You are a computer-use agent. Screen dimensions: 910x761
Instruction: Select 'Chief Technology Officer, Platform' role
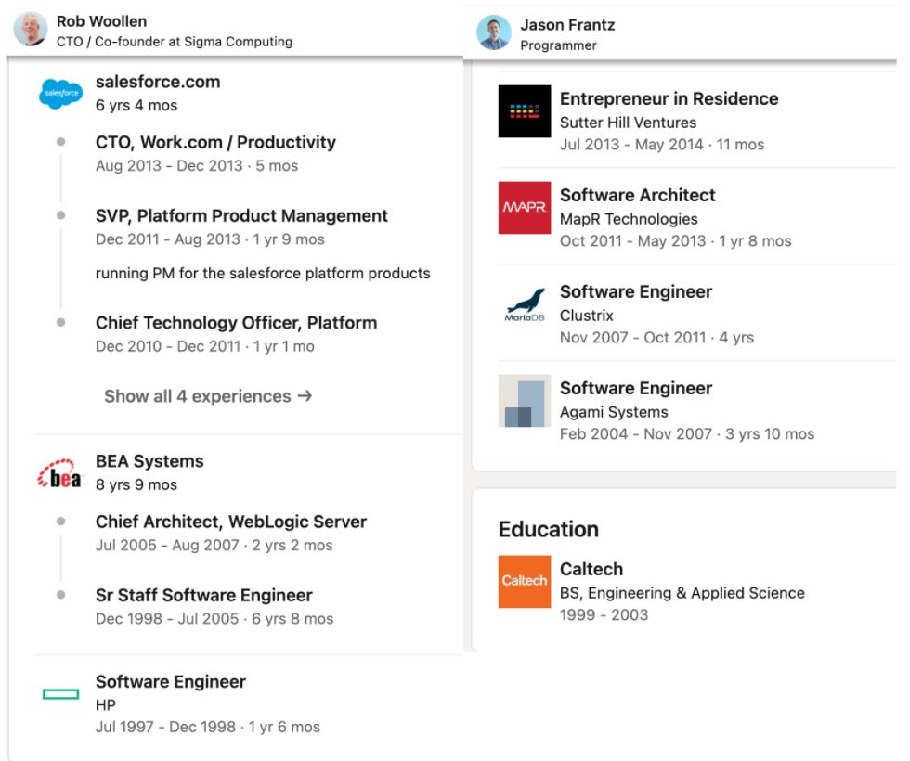coord(236,323)
